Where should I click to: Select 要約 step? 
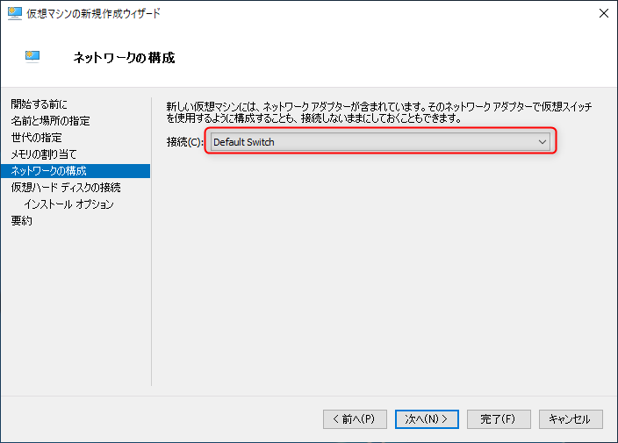click(22, 220)
